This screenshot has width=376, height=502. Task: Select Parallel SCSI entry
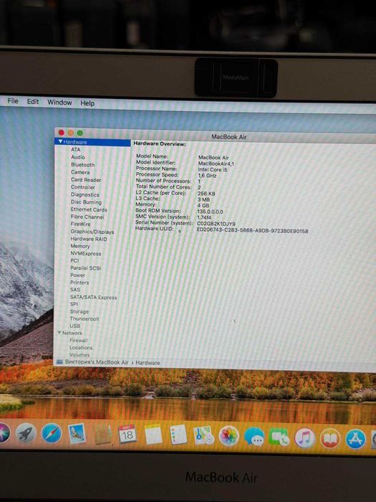tap(86, 268)
